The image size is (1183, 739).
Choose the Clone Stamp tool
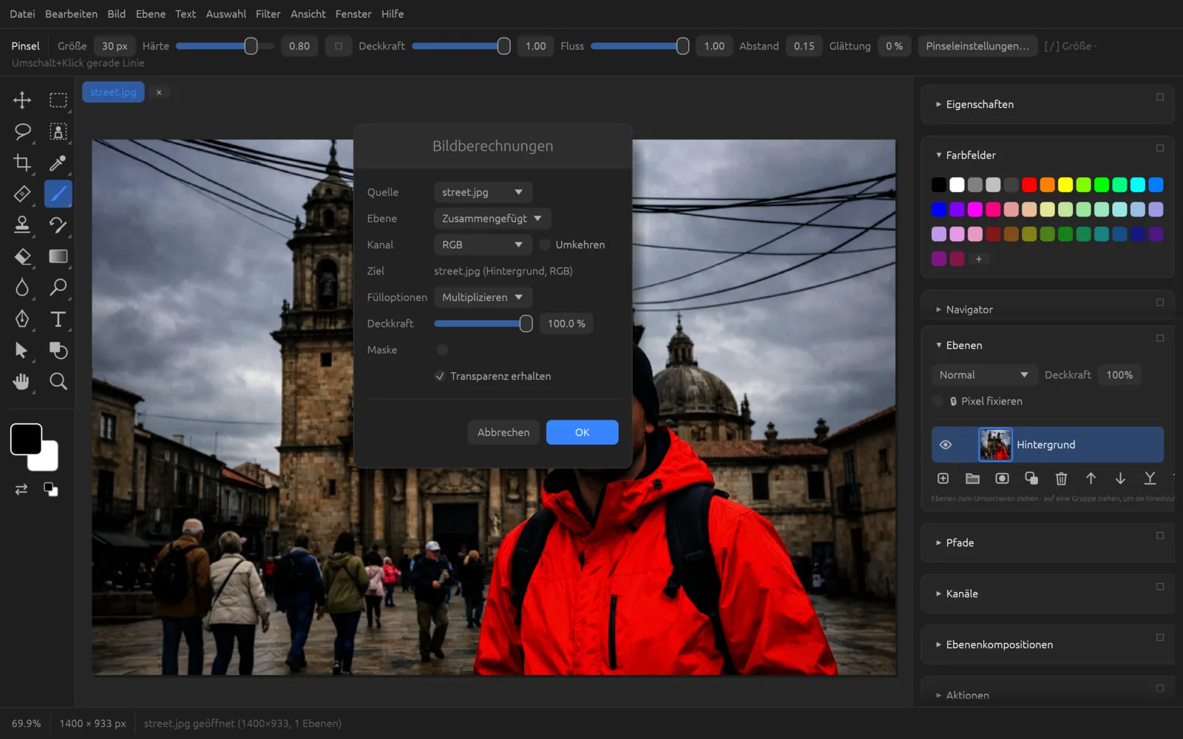22,225
